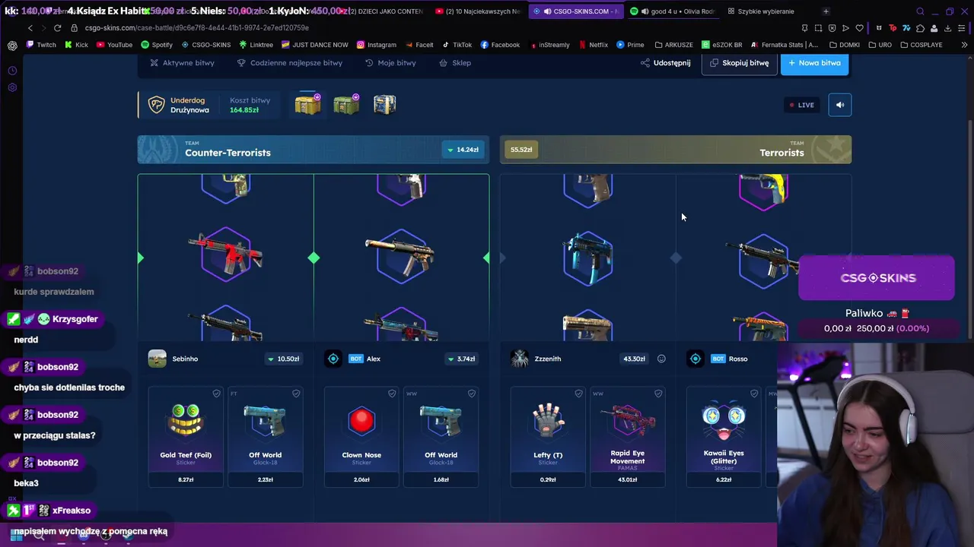Open the Spotify bookmark
The width and height of the screenshot is (974, 547).
pyautogui.click(x=156, y=45)
